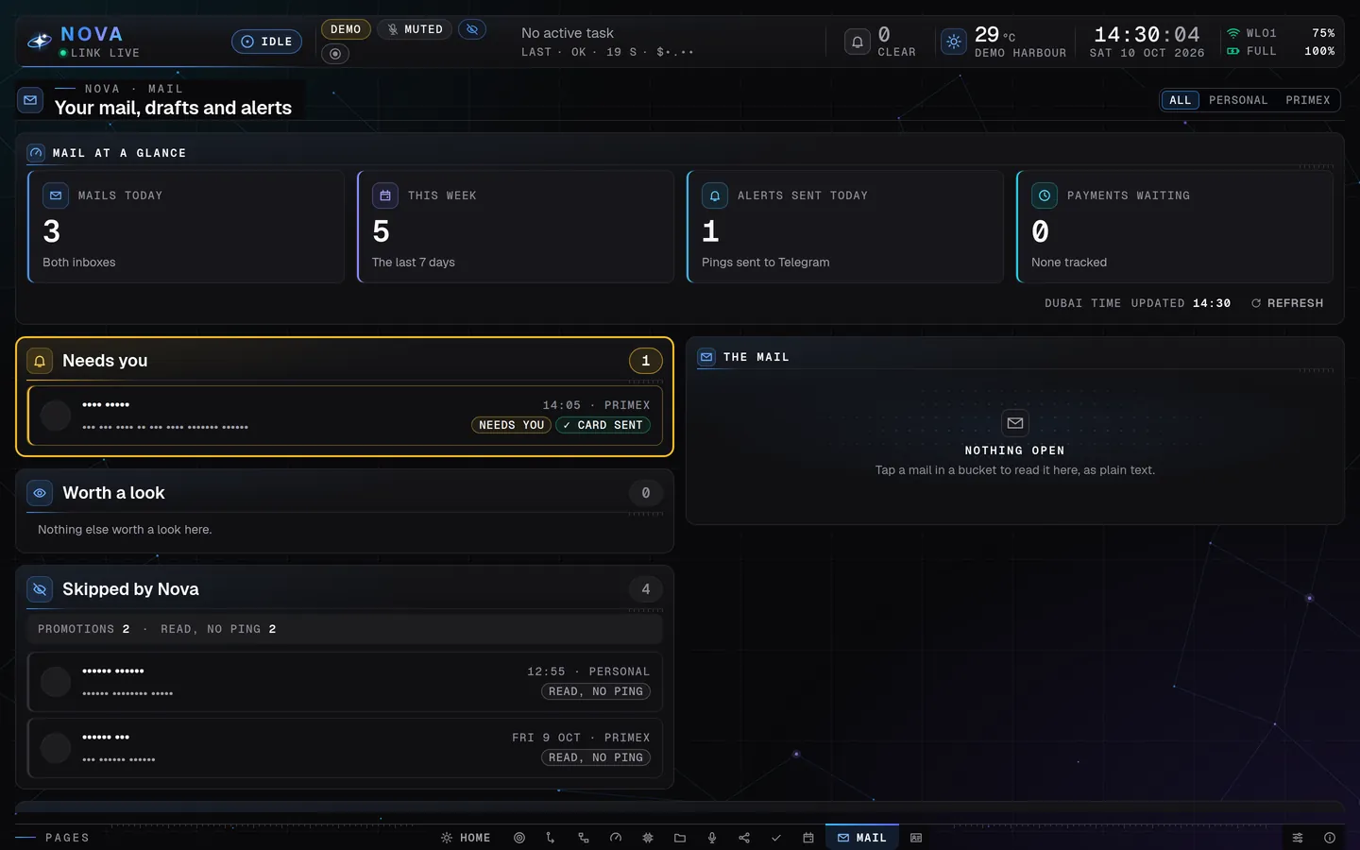
Task: Open the route path icon next to the target icon
Action: [x=551, y=838]
